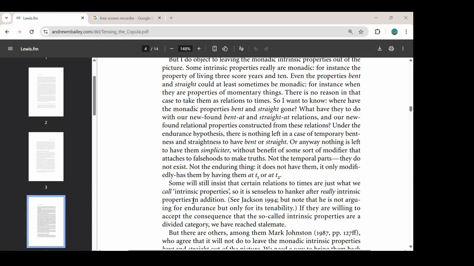This screenshot has width=474, height=266.
Task: Rotate the PDF counterclockwise
Action: [x=225, y=49]
